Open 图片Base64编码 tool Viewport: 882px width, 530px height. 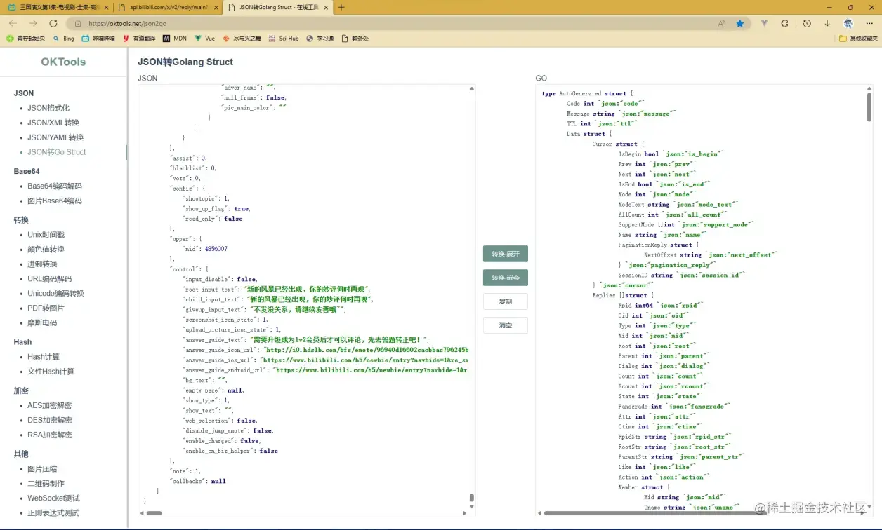click(x=55, y=201)
